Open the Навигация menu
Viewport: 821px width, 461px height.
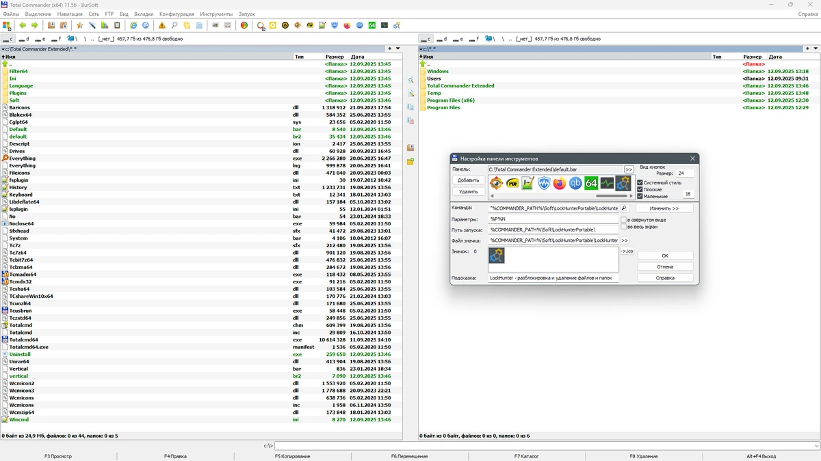70,14
